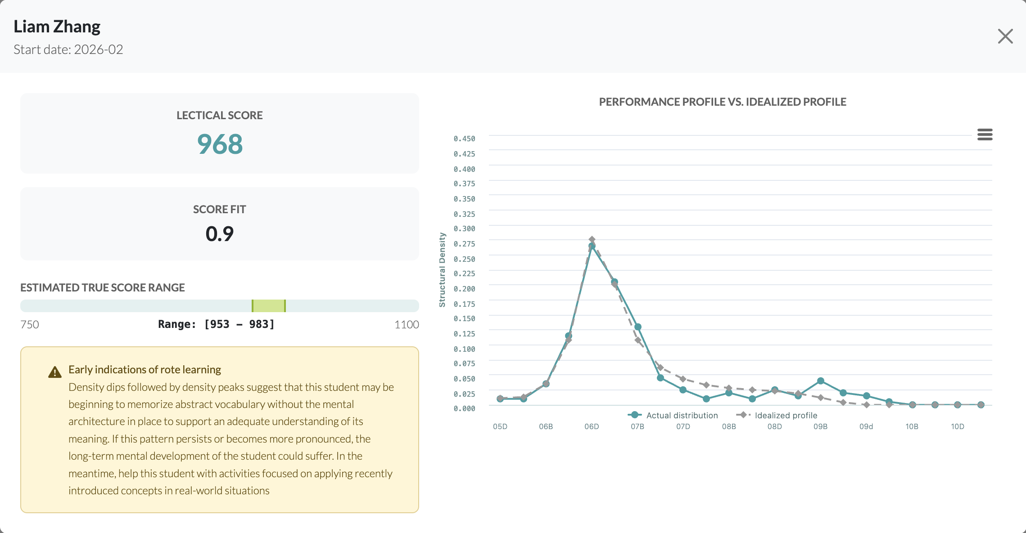Viewport: 1026px width, 533px height.
Task: Click the 06D peak point of actual distribution
Action: (592, 246)
